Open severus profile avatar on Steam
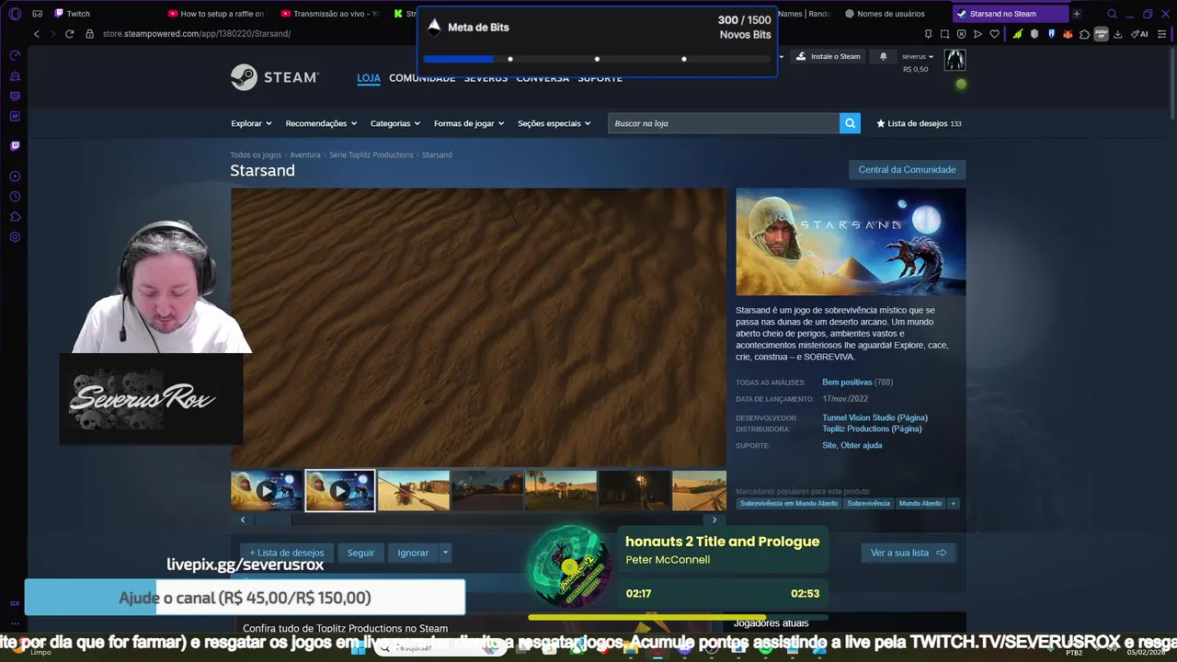Screen dimensions: 1177x662 954,60
